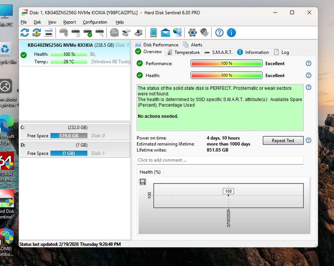Open the AIDA64 Extreme desktop icon
334x266 pixels.
pyautogui.click(x=6, y=167)
